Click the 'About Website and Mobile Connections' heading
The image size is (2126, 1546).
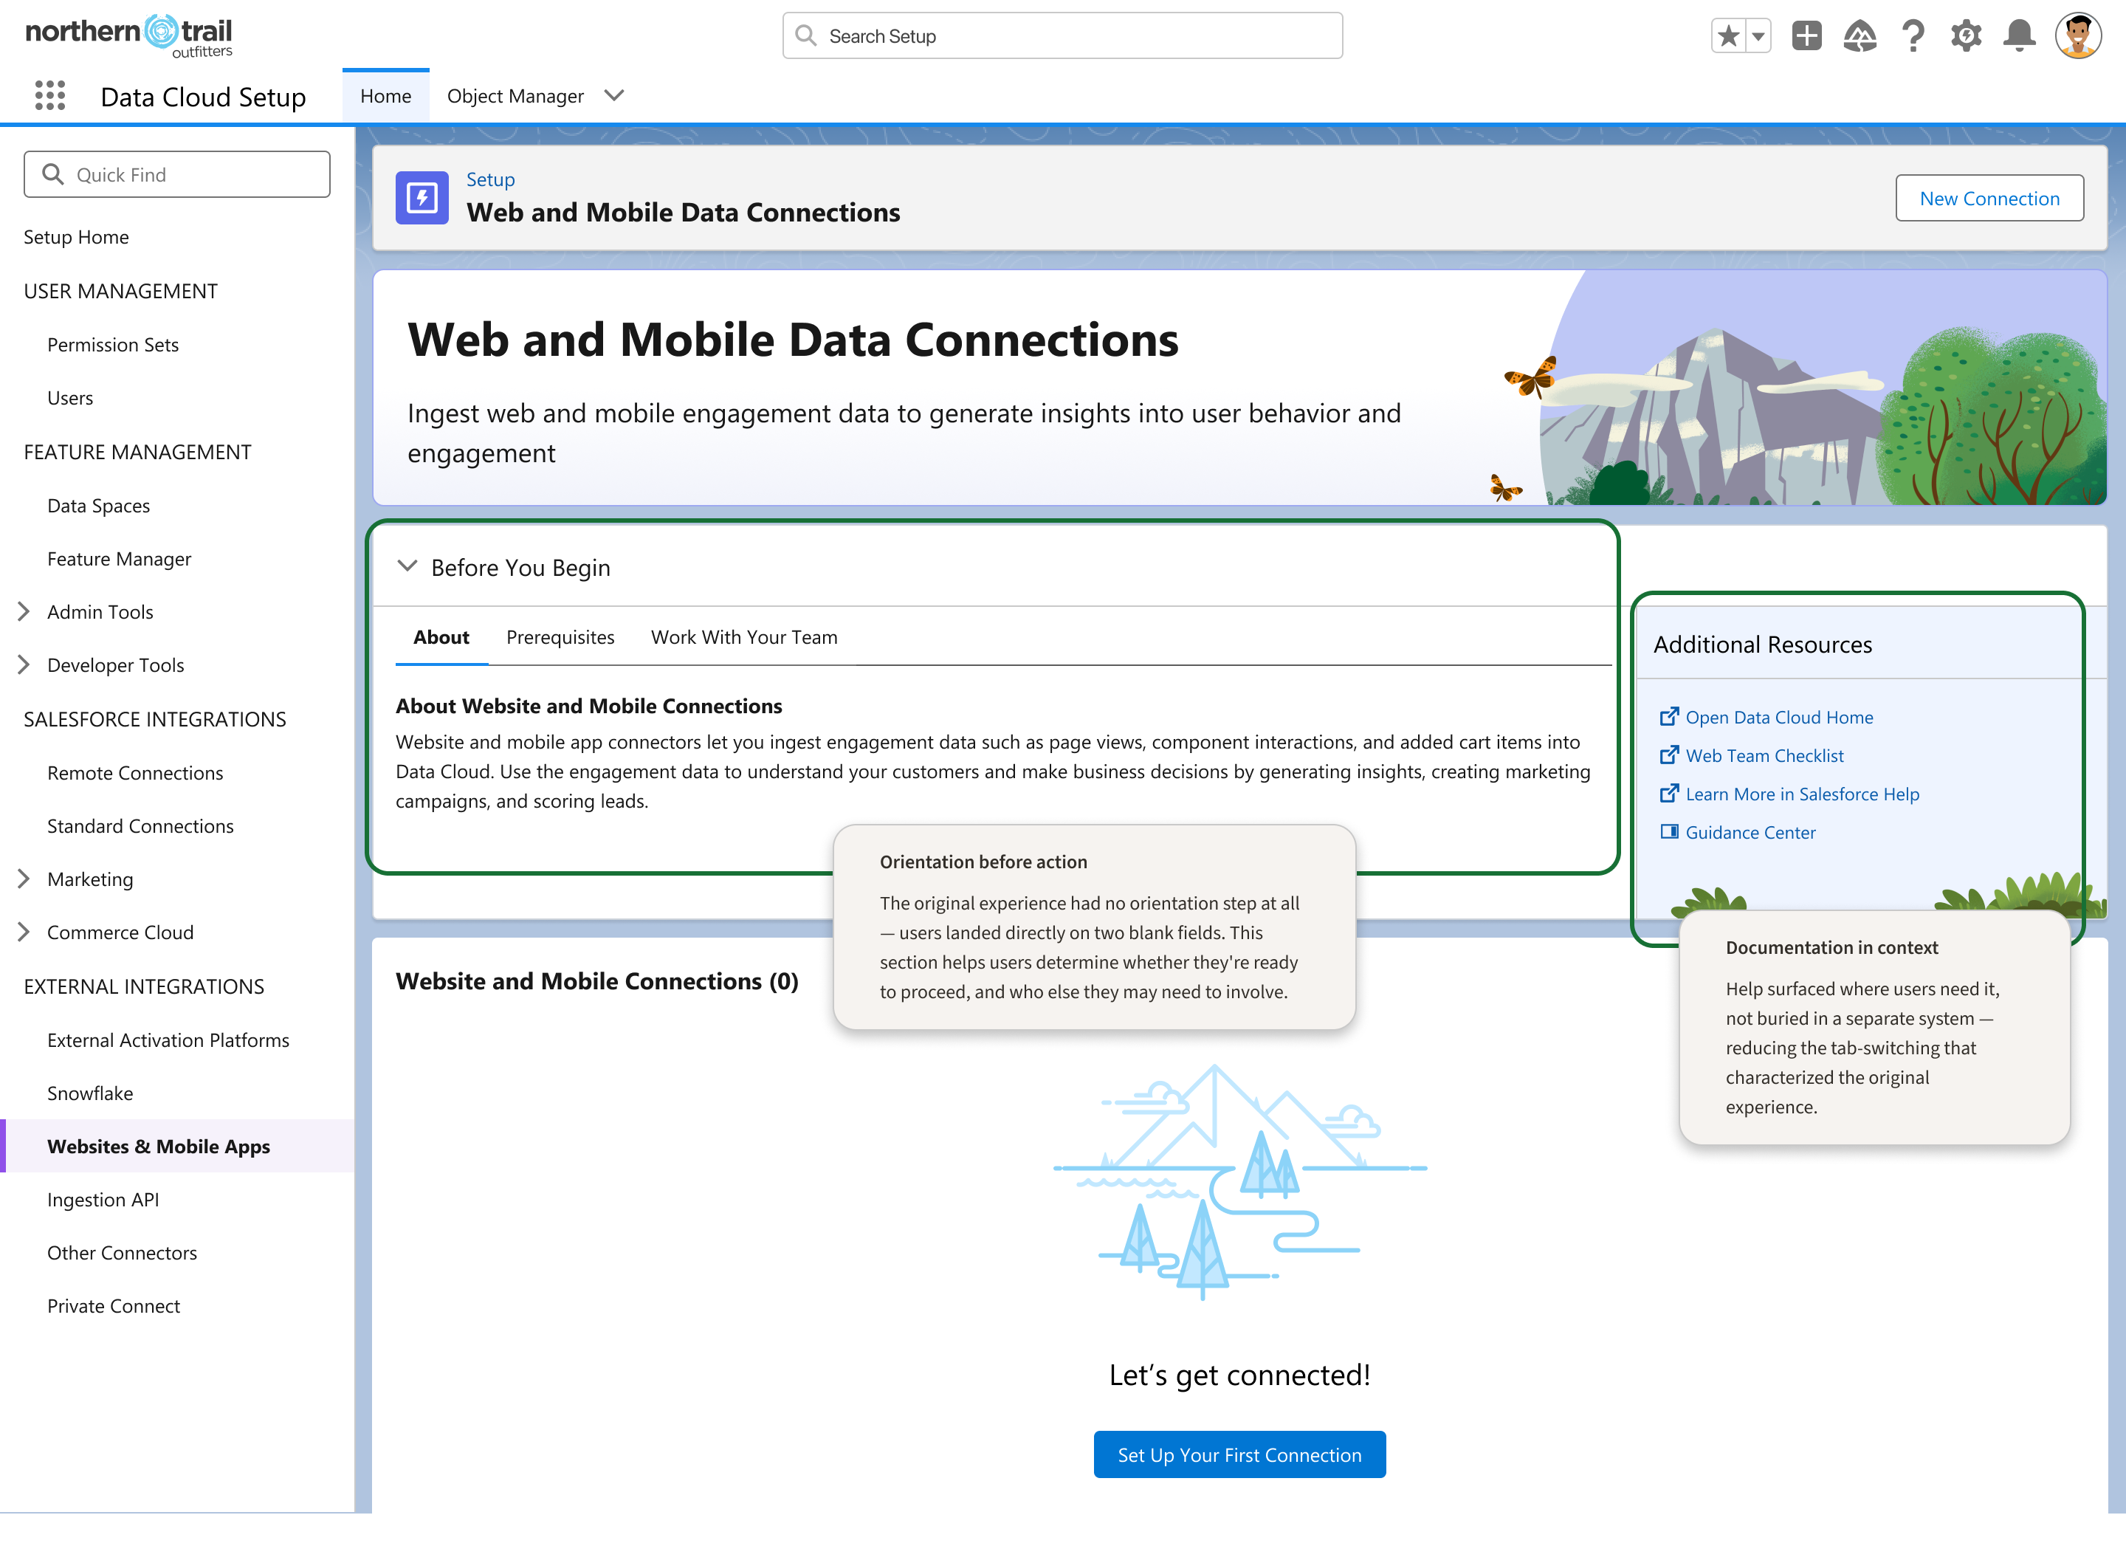coord(588,707)
